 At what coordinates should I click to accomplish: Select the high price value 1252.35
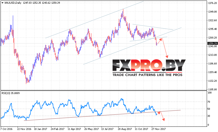pyautogui.click(x=37, y=3)
